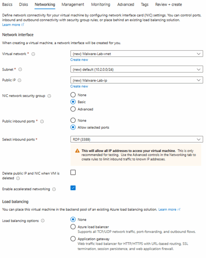Click info icon beside Virtual network label
Viewport: 206px width, 258px height.
click(33, 54)
